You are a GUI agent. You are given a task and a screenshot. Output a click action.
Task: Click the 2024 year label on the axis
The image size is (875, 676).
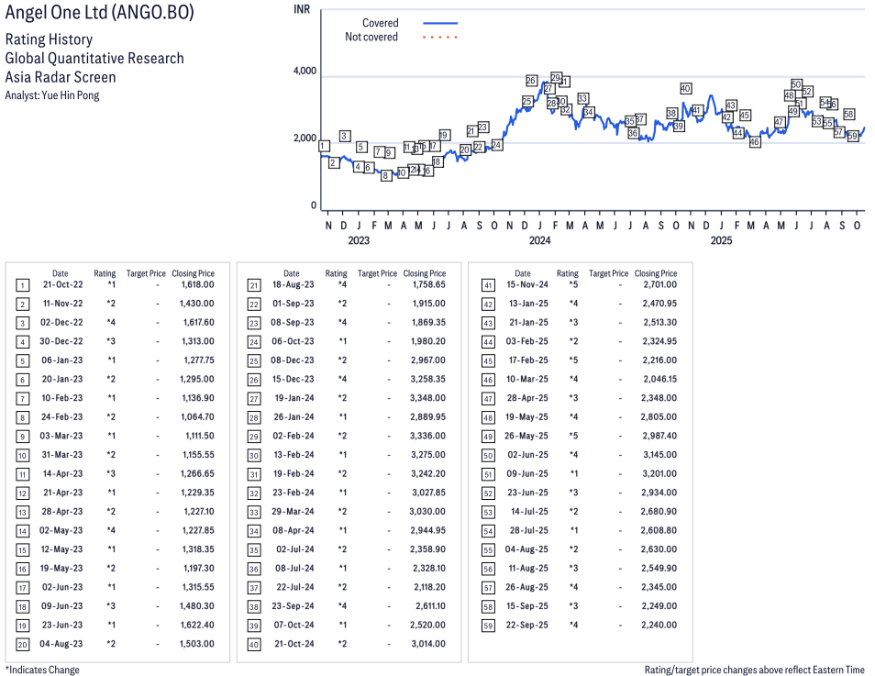point(539,241)
